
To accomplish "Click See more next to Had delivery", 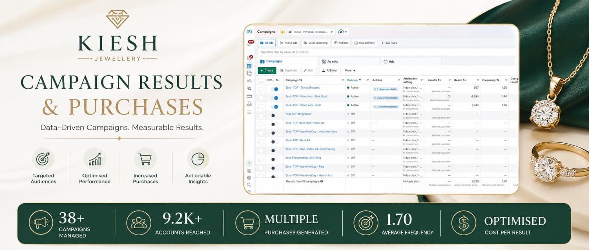I will point(389,43).
